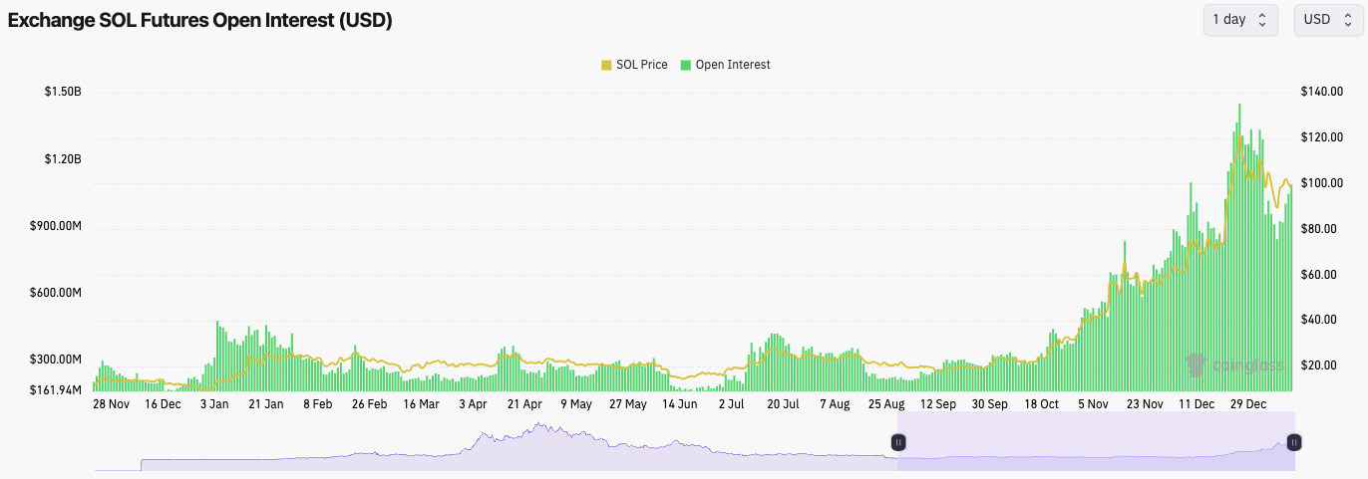Click the 3 Jan date label on x-axis

coord(214,404)
